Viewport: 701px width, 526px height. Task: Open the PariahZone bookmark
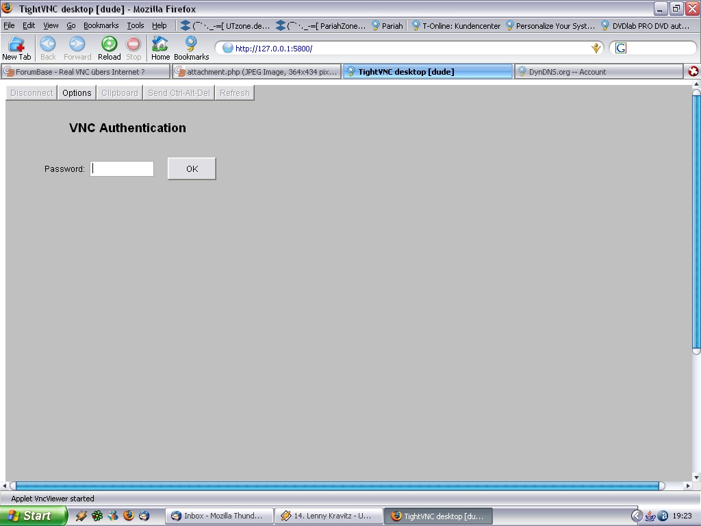pos(320,26)
